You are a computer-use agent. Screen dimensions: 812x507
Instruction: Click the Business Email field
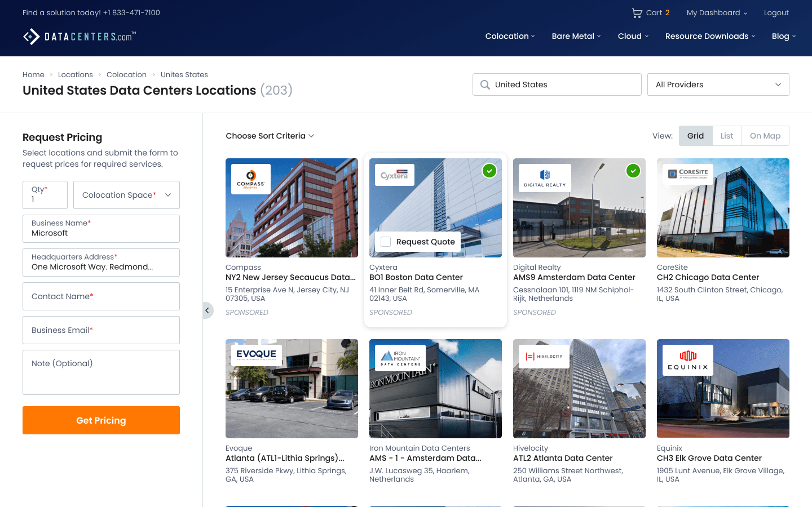[101, 330]
